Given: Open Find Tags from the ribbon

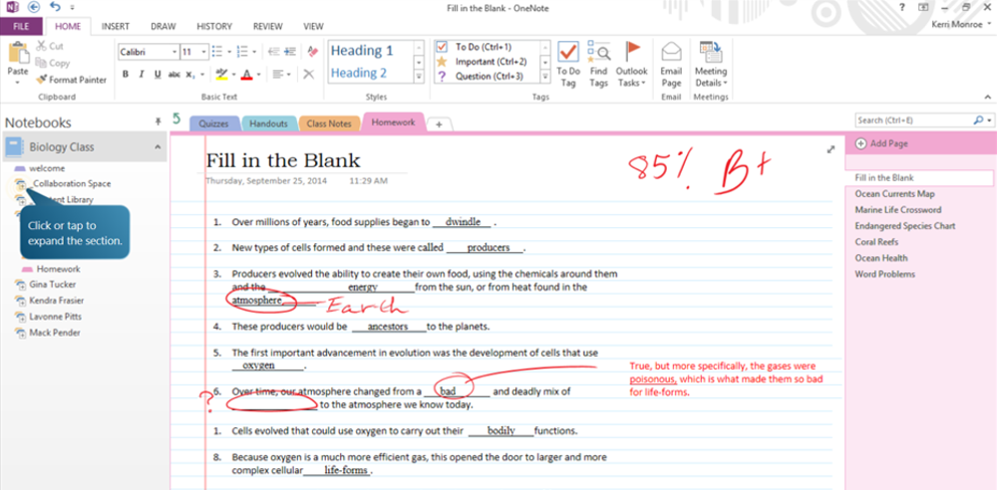Looking at the screenshot, I should pyautogui.click(x=598, y=61).
